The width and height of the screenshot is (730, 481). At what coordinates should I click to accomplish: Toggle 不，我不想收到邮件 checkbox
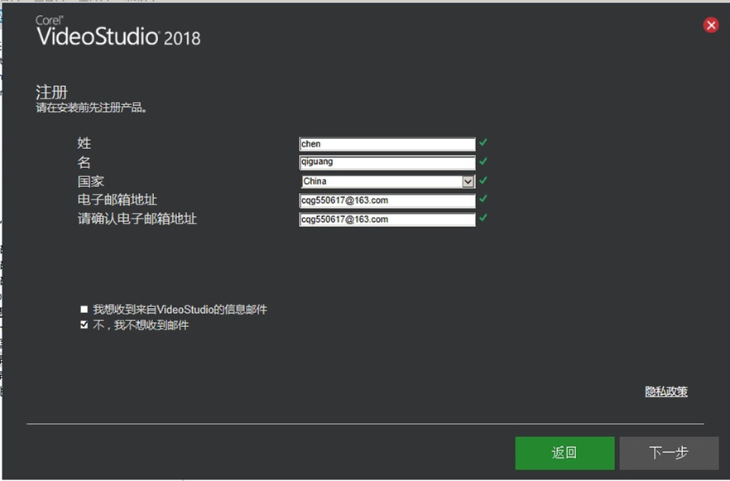84,325
